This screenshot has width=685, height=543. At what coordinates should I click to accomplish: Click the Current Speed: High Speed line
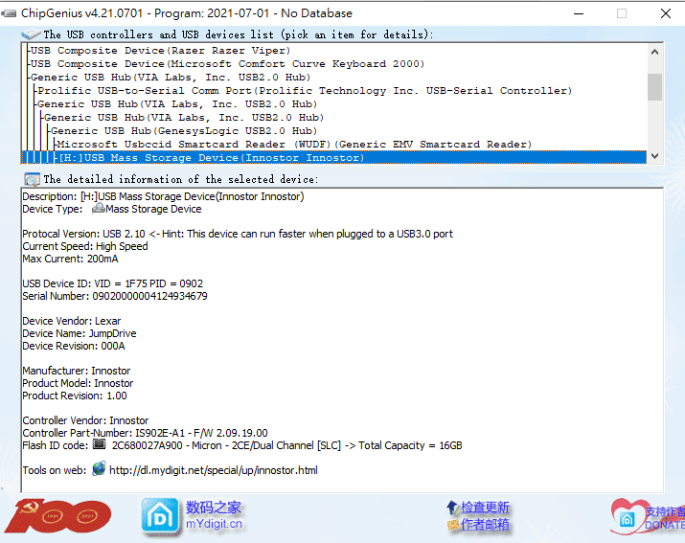(x=85, y=246)
